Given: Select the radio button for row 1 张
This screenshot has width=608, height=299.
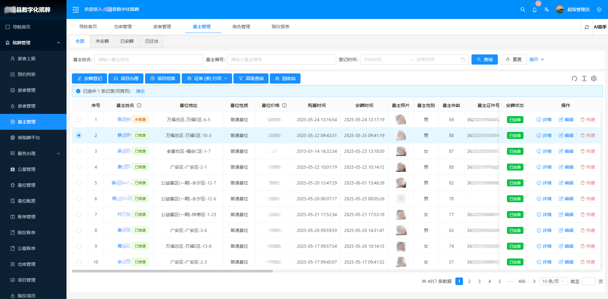Looking at the screenshot, I should 79,120.
